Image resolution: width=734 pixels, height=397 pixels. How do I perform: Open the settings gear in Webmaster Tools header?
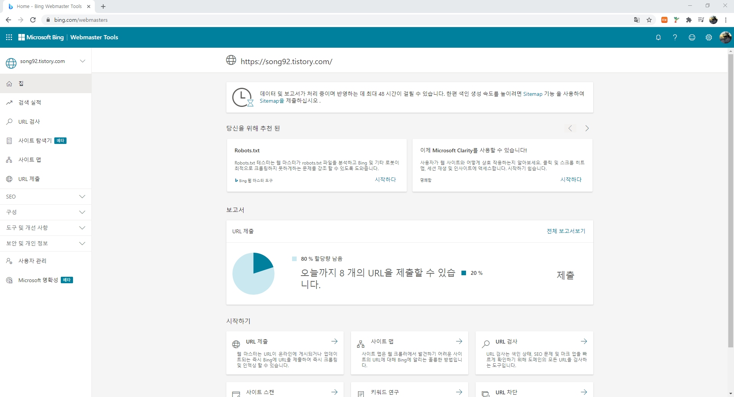[709, 37]
